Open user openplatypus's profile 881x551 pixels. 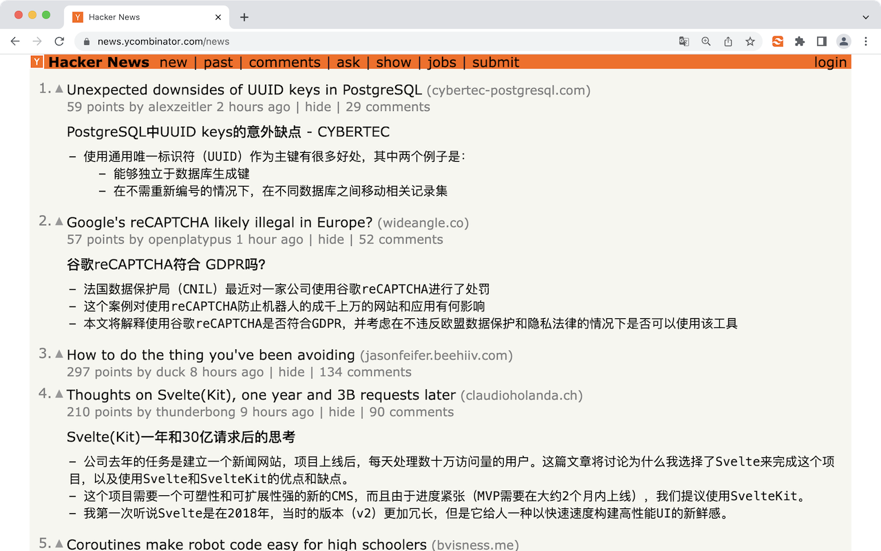click(x=190, y=240)
